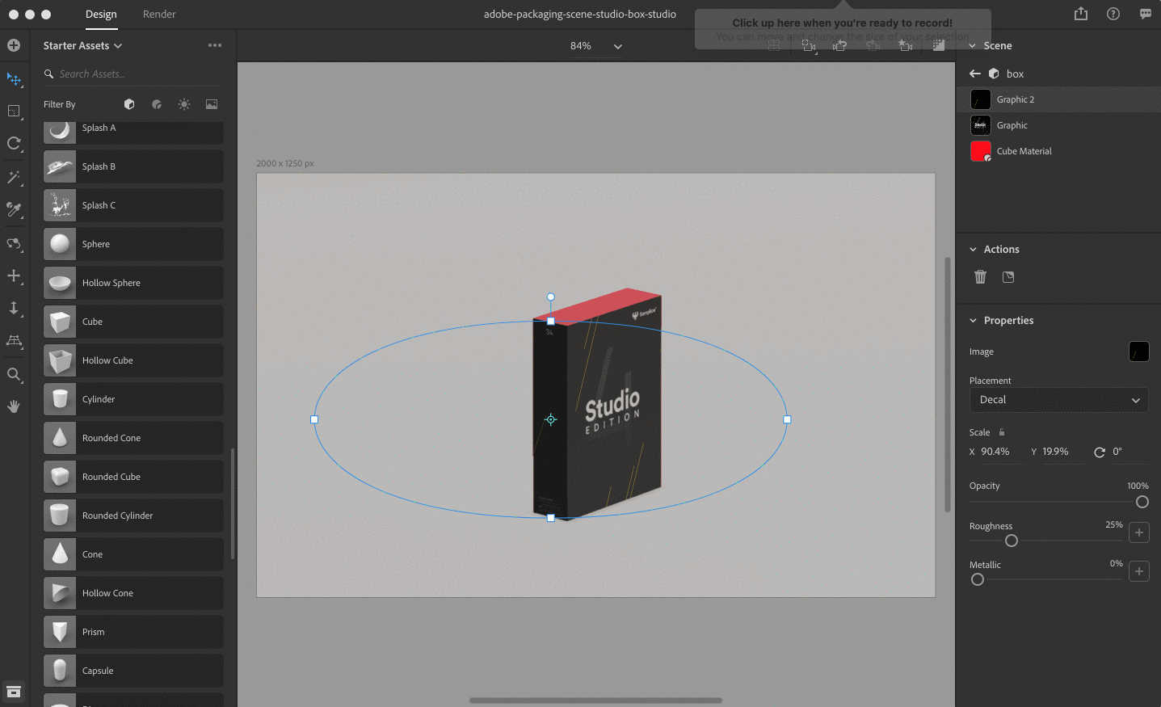The width and height of the screenshot is (1161, 707).
Task: Click the Splash B asset thumbnail
Action: [x=60, y=166]
